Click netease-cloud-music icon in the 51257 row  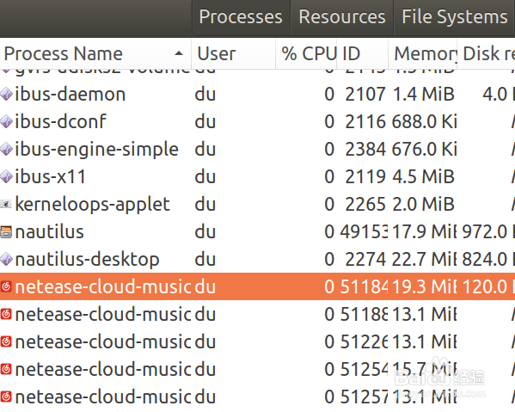[6, 397]
